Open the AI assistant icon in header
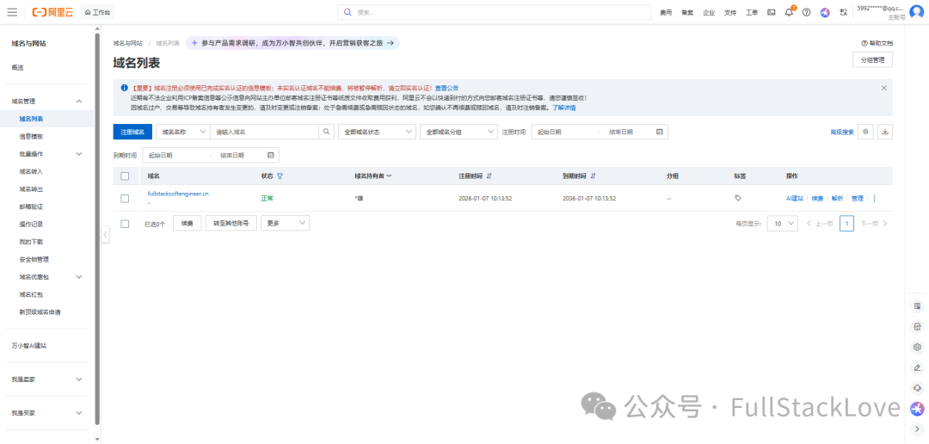 coord(825,12)
